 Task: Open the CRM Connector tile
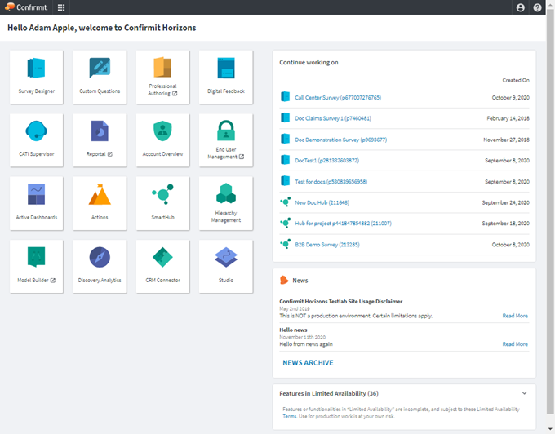point(162,266)
